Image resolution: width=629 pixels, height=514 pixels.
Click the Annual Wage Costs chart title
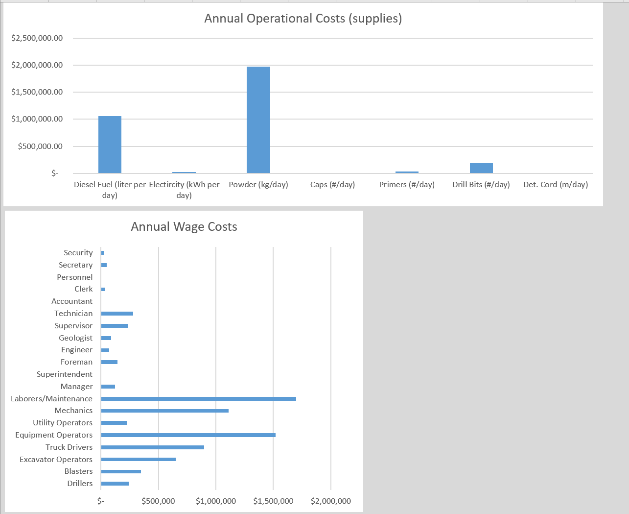(184, 226)
